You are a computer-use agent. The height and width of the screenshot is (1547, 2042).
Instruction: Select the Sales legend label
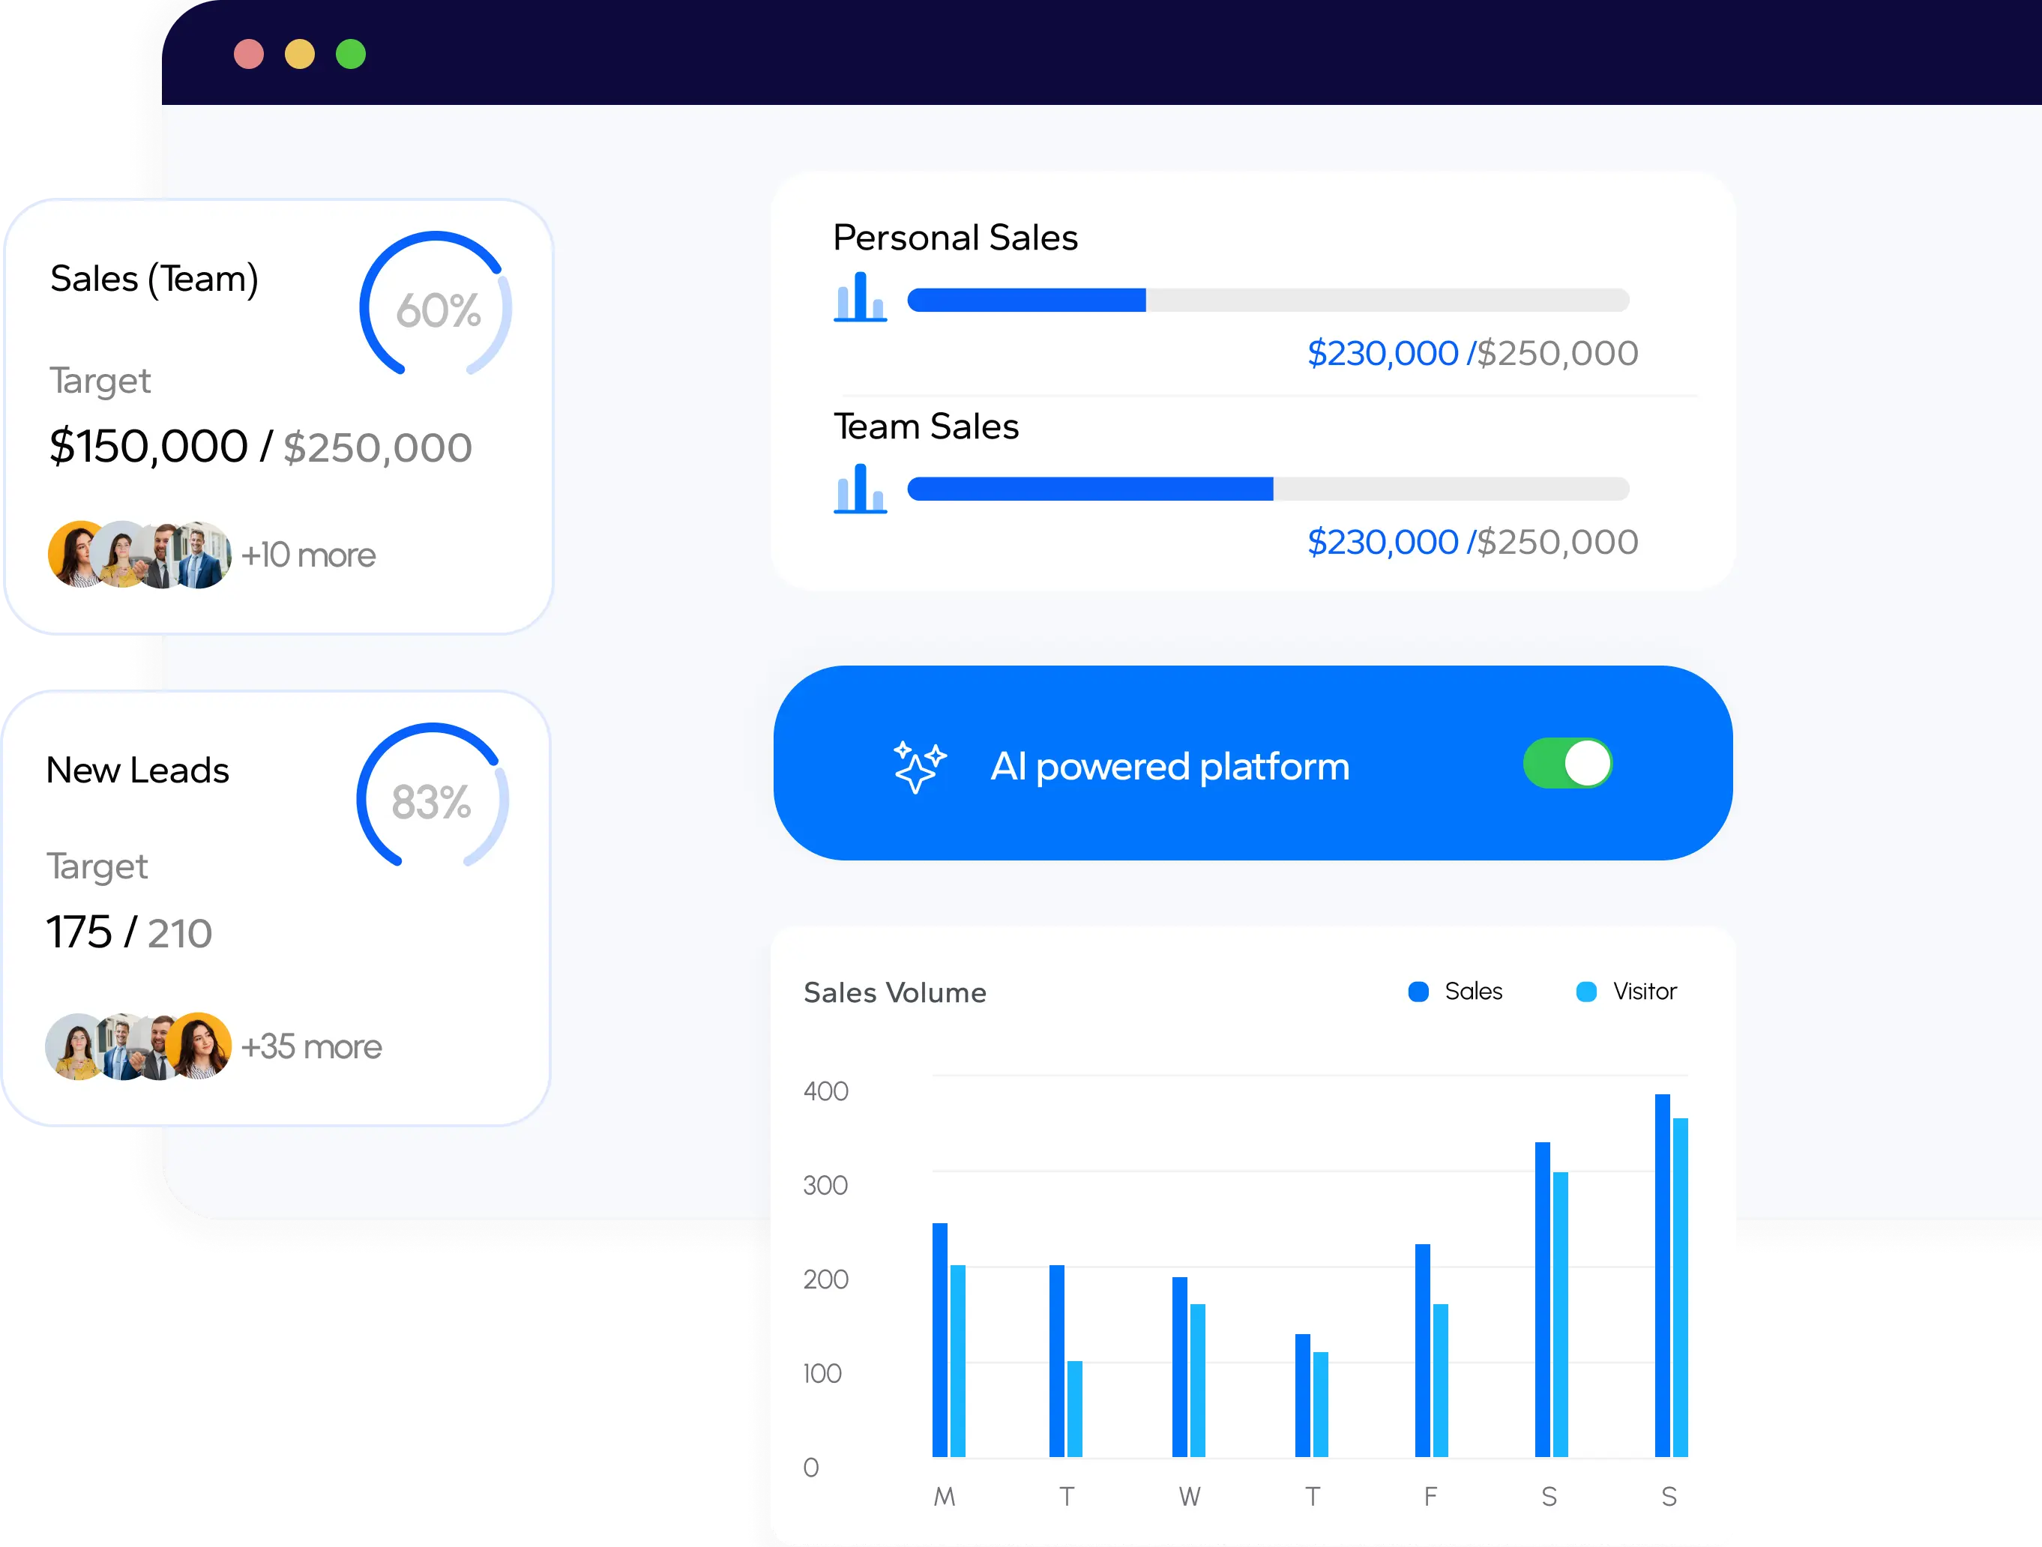point(1473,992)
